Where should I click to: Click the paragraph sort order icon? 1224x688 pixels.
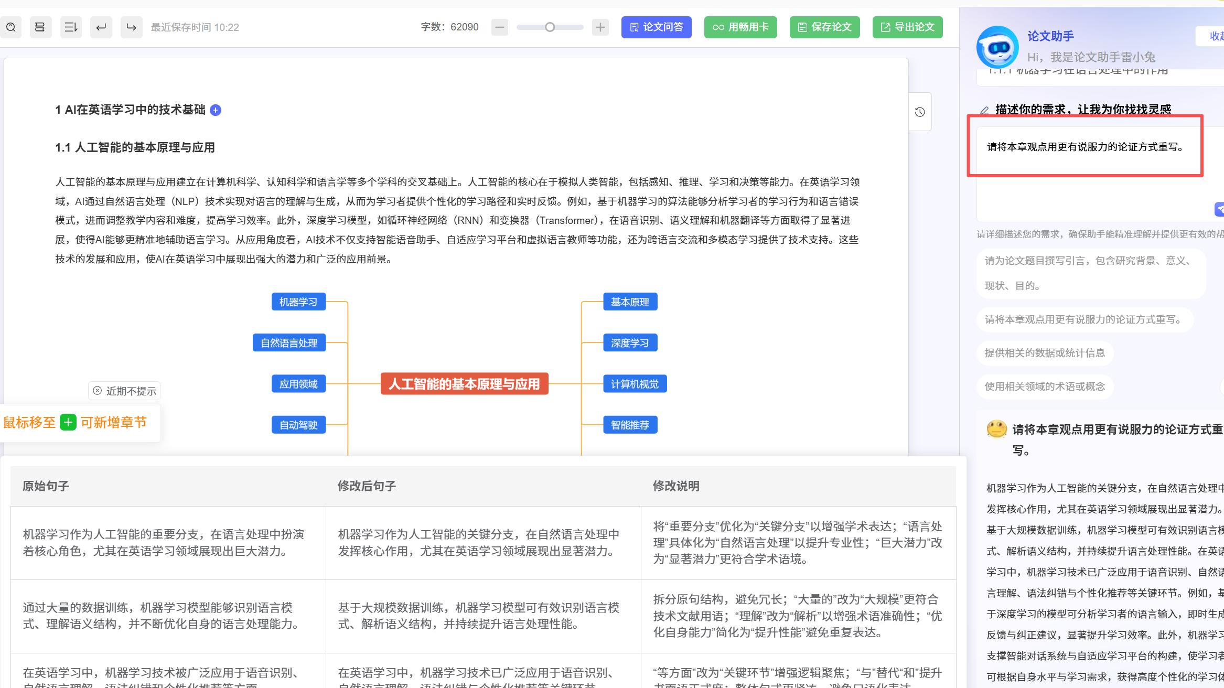71,27
